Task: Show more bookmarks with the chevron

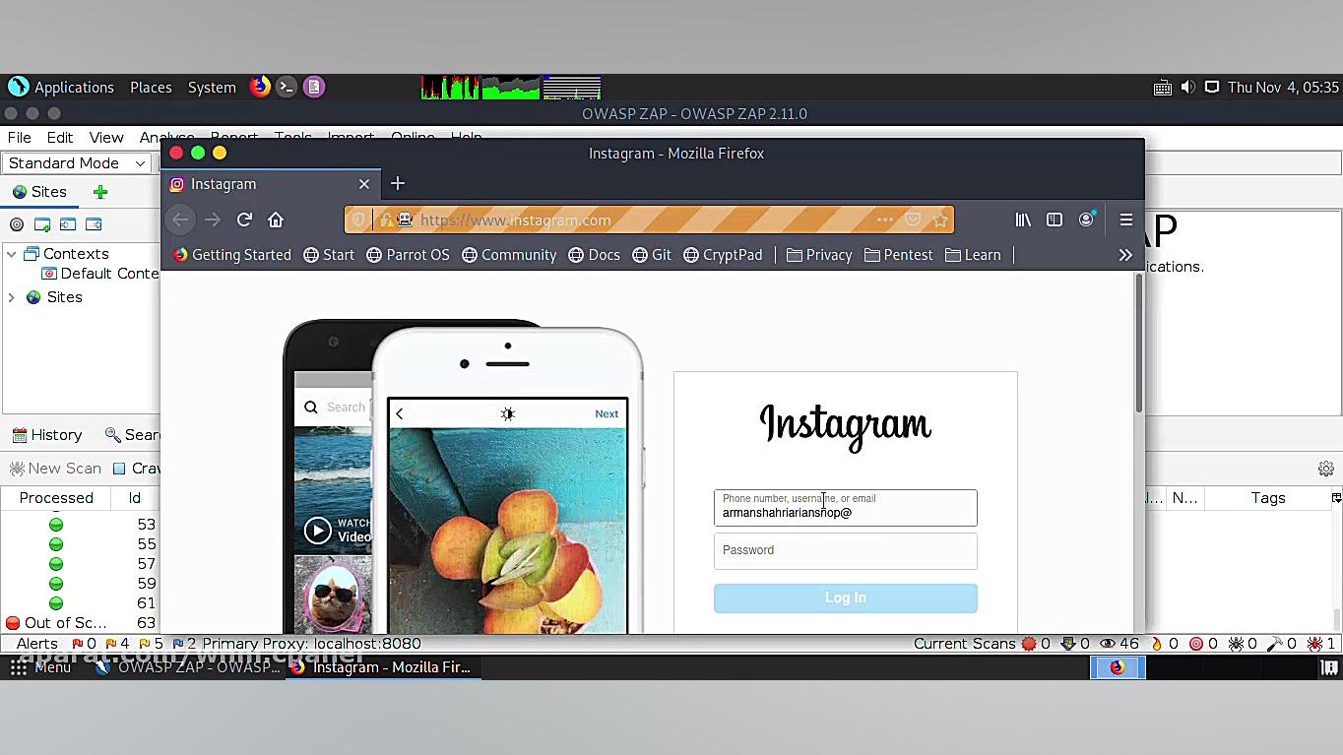Action: [x=1125, y=255]
